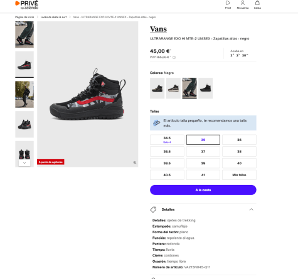This screenshot has height=279, width=298.
Task: Click the Privé by Zalando logo
Action: click(27, 5)
